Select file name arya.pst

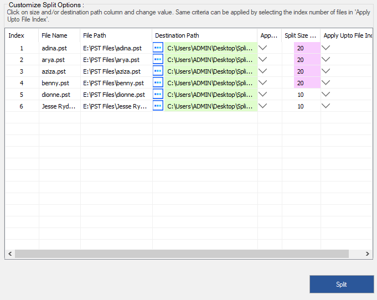click(x=53, y=60)
